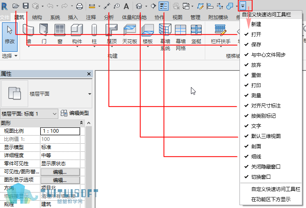Image resolution: width=306 pixels, height=208 pixels.
Task: Open the type selector dropdown beside 楼层平面
Action: (x=90, y=94)
